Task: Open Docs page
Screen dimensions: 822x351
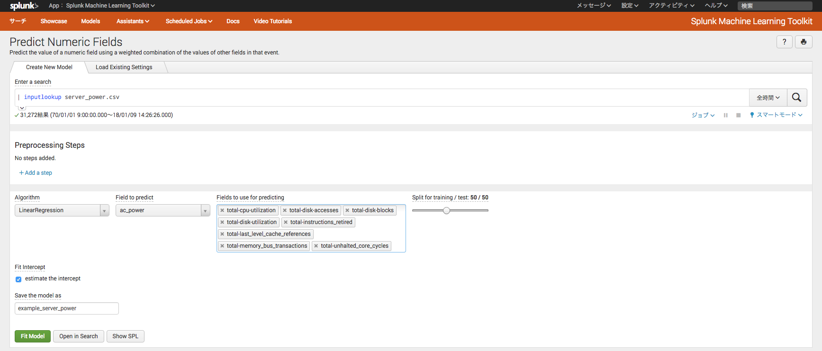Action: click(233, 21)
